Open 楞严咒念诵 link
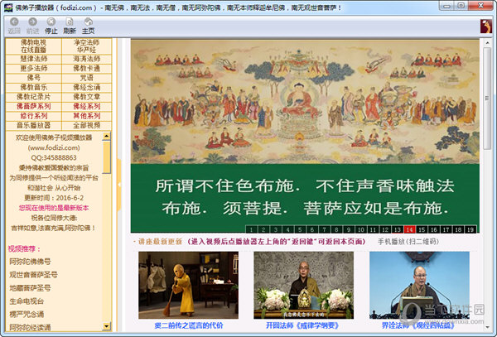Viewport: 497px width, 337px height. (27, 315)
